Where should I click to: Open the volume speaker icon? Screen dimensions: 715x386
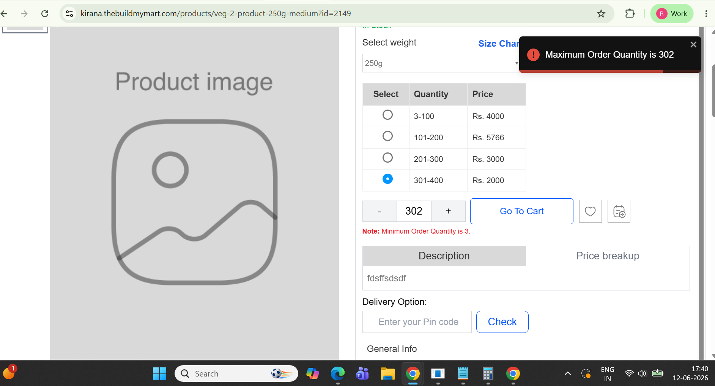(x=642, y=374)
